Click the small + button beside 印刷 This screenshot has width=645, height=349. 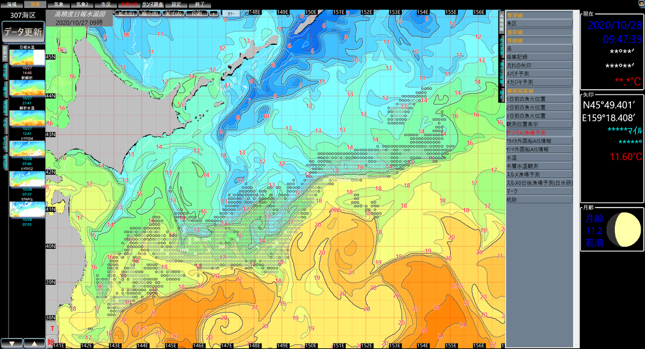pos(214,14)
